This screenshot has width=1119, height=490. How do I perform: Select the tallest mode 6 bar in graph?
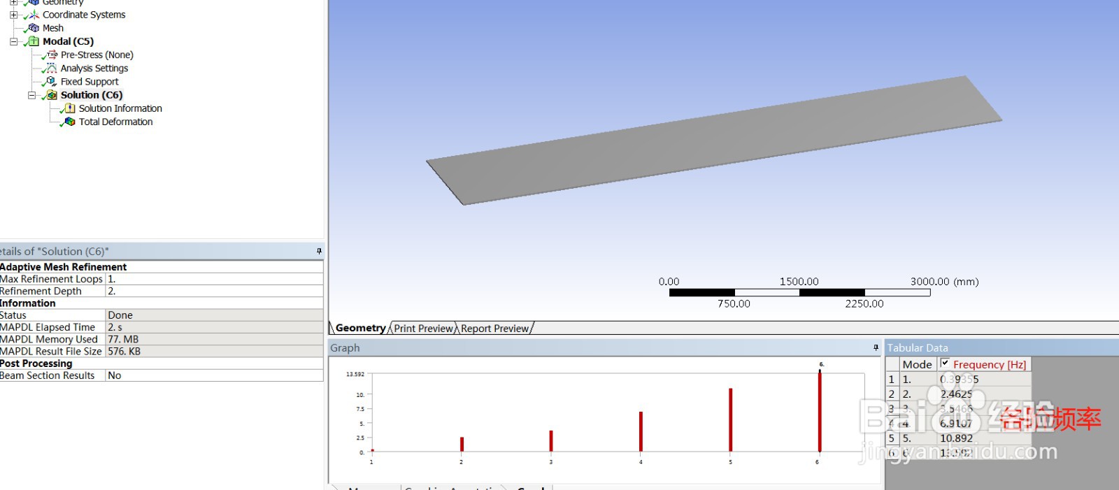pos(820,410)
